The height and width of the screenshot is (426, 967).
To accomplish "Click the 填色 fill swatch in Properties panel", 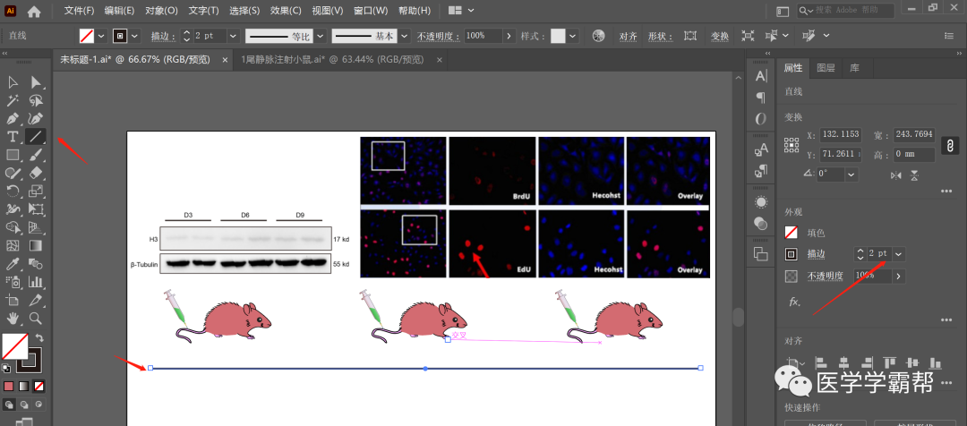I will pyautogui.click(x=791, y=233).
